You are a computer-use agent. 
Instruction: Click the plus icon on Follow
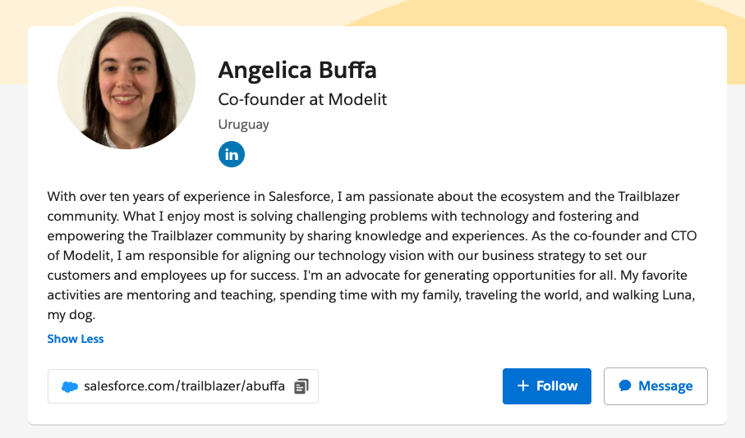tap(522, 386)
